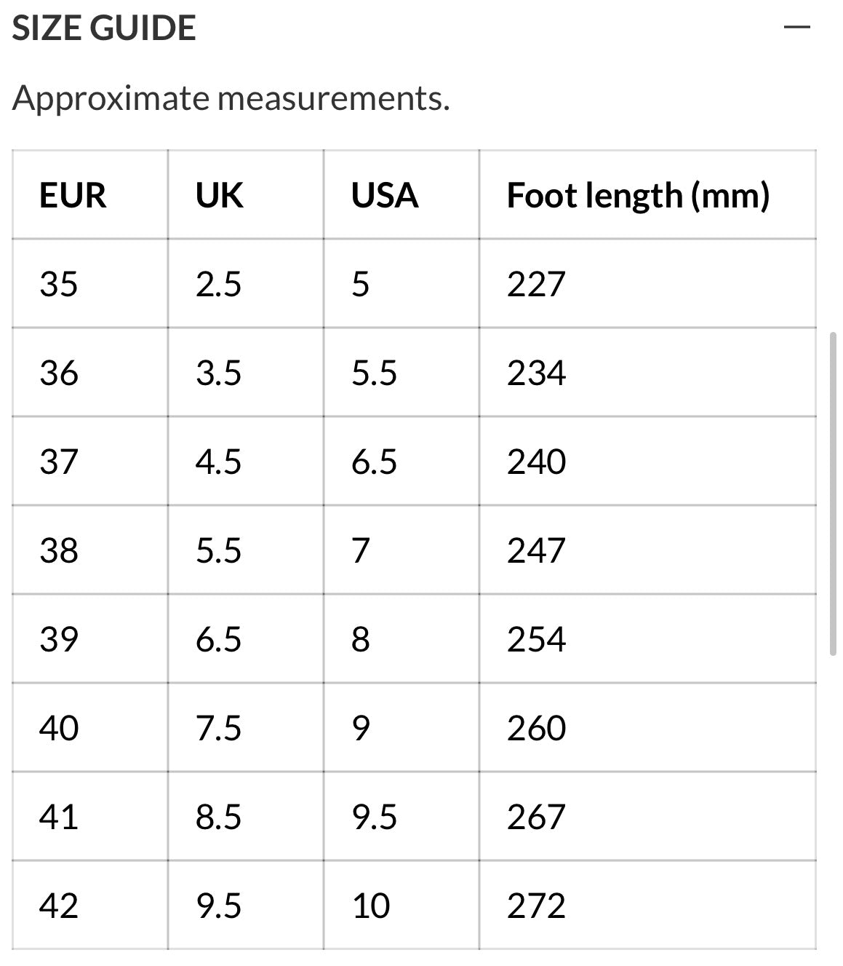Select USA size 10 cell
The image size is (843, 966).
click(371, 906)
